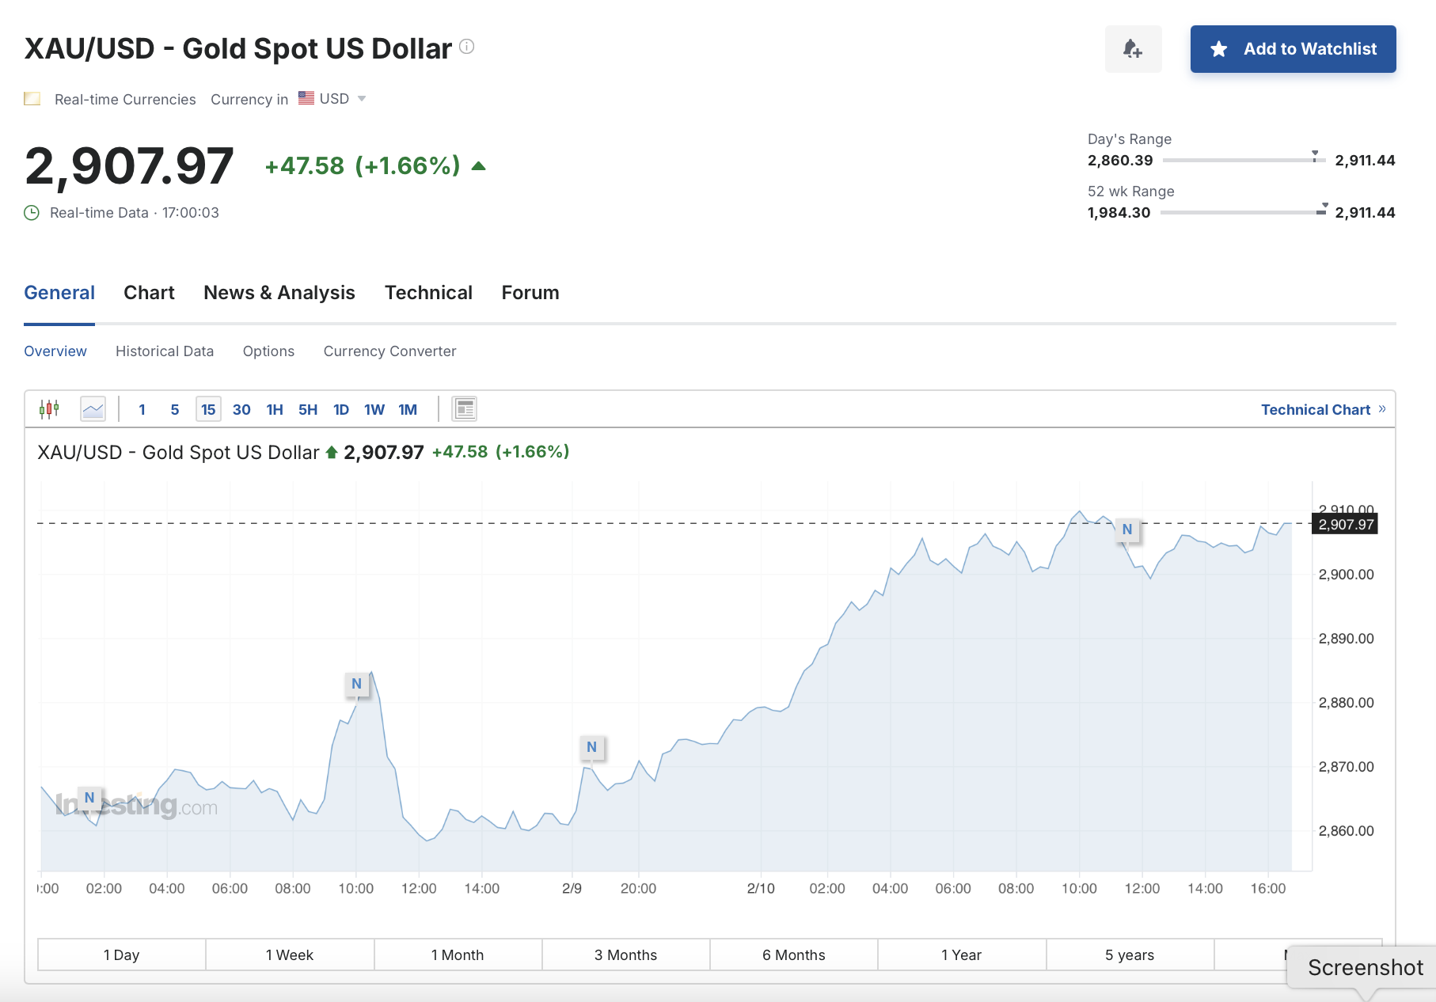Switch to candlestick chart type icon
This screenshot has width=1436, height=1002.
pos(49,409)
